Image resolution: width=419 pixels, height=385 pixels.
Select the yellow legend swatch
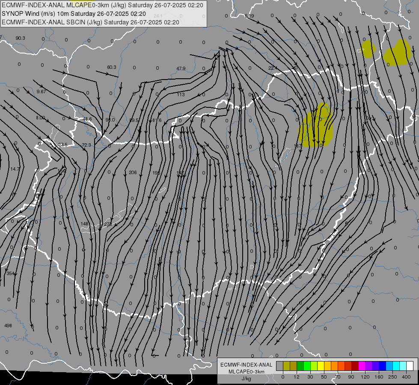pyautogui.click(x=321, y=366)
